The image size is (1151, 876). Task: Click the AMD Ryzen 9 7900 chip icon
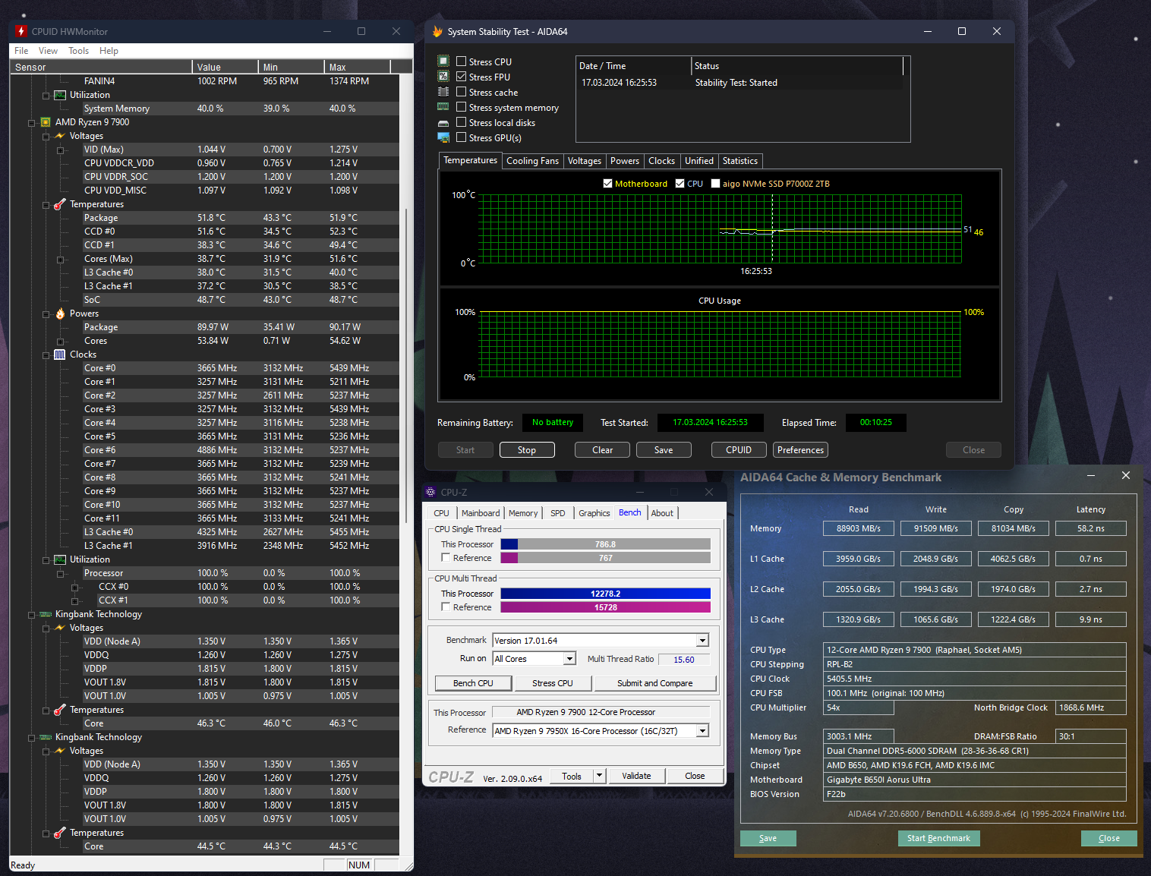pyautogui.click(x=46, y=122)
